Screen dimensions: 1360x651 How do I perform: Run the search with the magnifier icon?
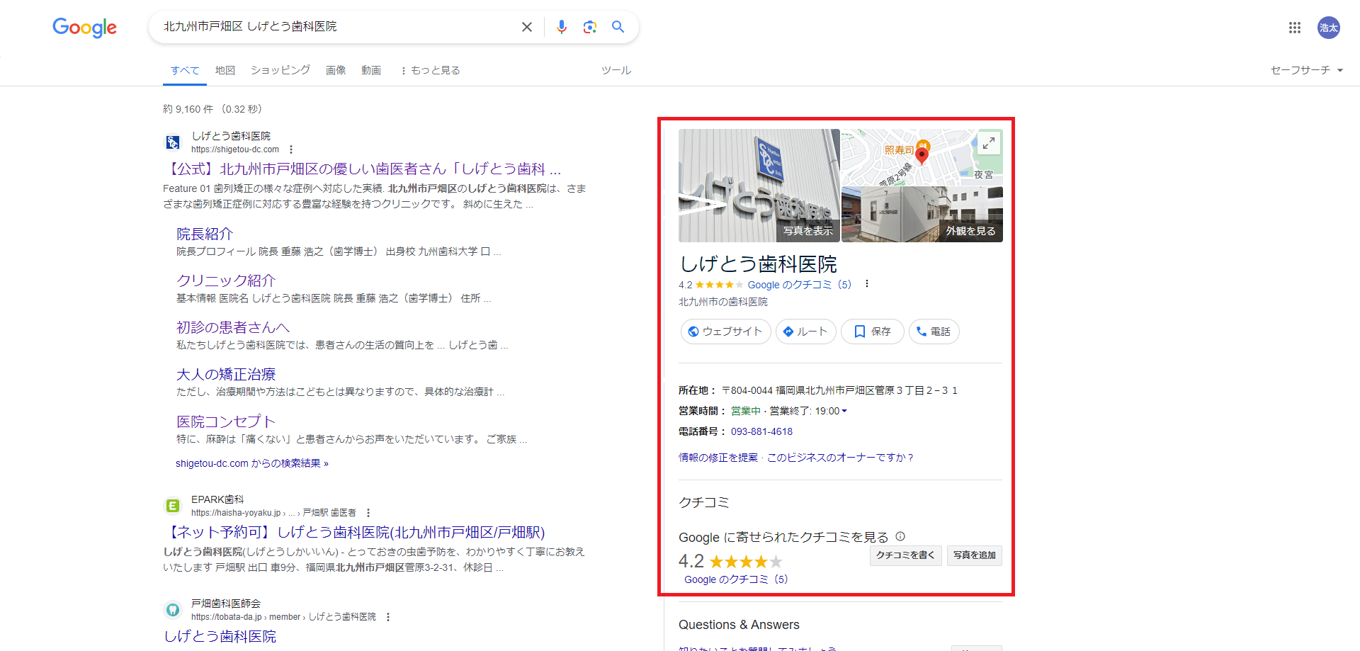tap(618, 26)
